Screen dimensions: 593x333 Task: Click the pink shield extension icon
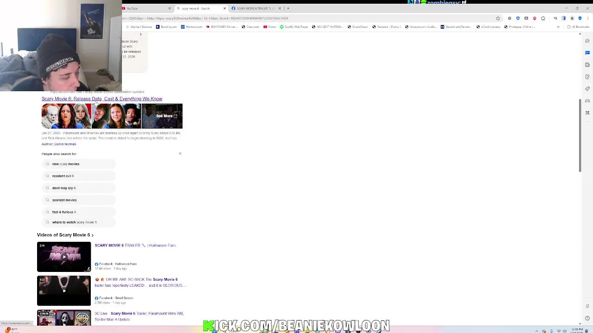point(535,18)
